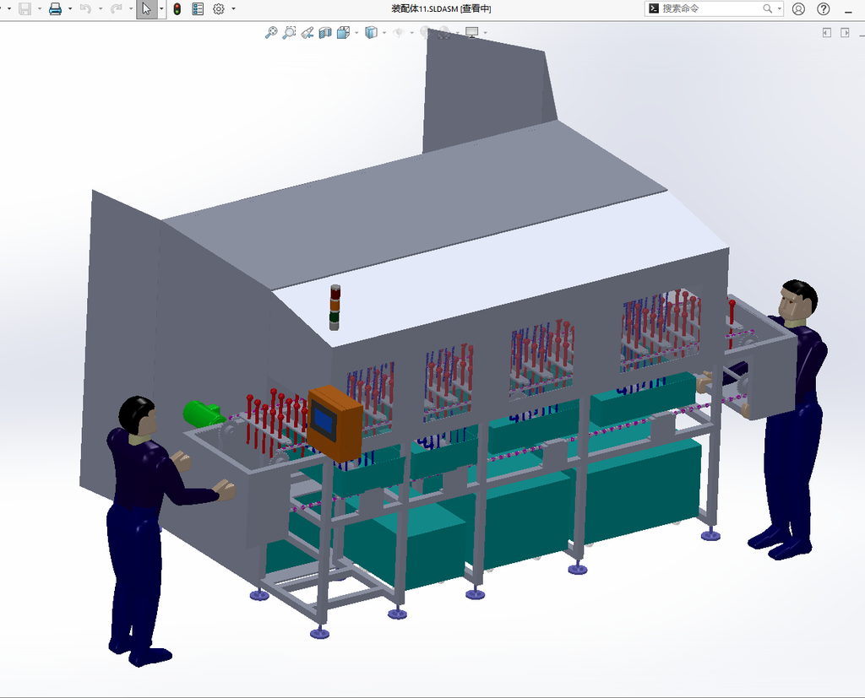The image size is (865, 698).
Task: Open the Help question mark button
Action: point(823,8)
